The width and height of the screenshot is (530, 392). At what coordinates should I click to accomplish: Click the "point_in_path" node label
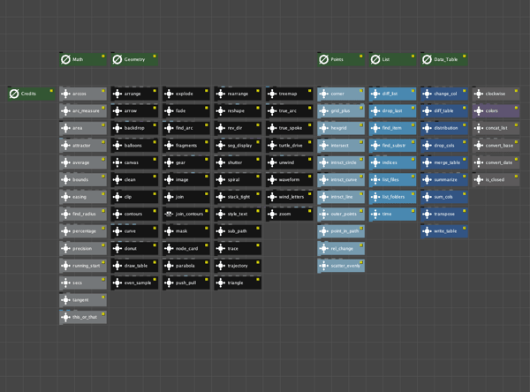click(x=344, y=231)
